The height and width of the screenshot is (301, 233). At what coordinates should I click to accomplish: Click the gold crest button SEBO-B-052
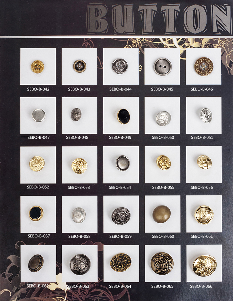(37, 164)
